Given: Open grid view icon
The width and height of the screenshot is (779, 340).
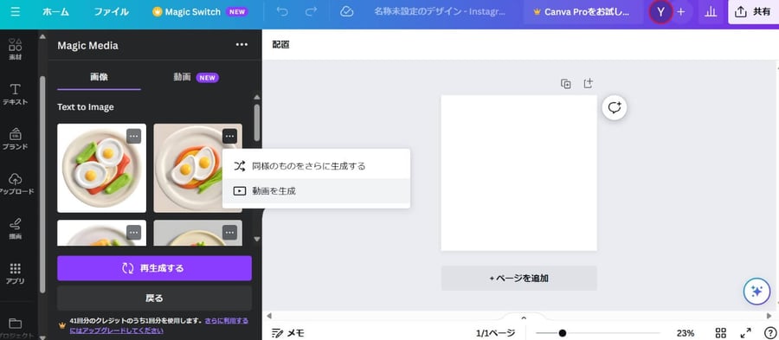Looking at the screenshot, I should tap(721, 332).
